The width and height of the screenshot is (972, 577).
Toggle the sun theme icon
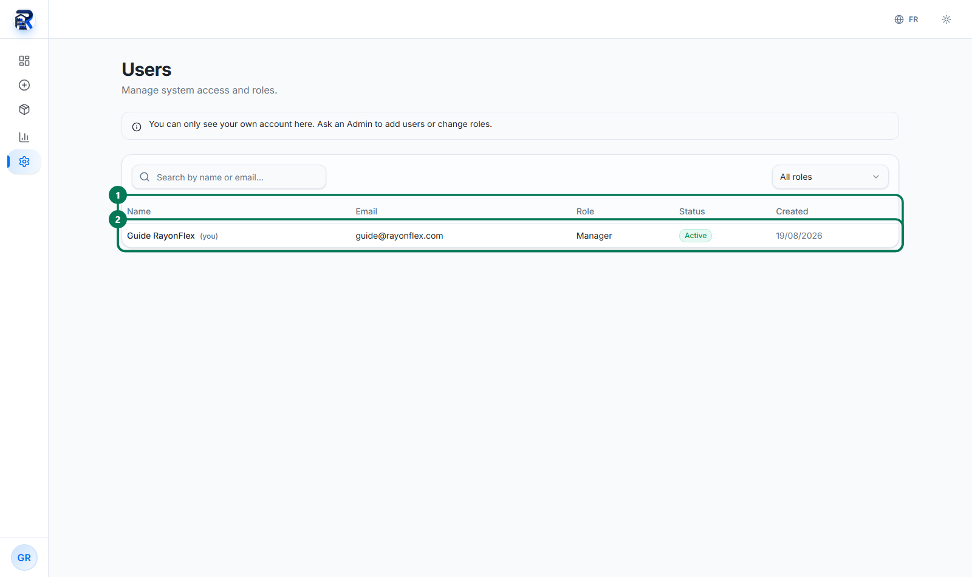pos(946,19)
